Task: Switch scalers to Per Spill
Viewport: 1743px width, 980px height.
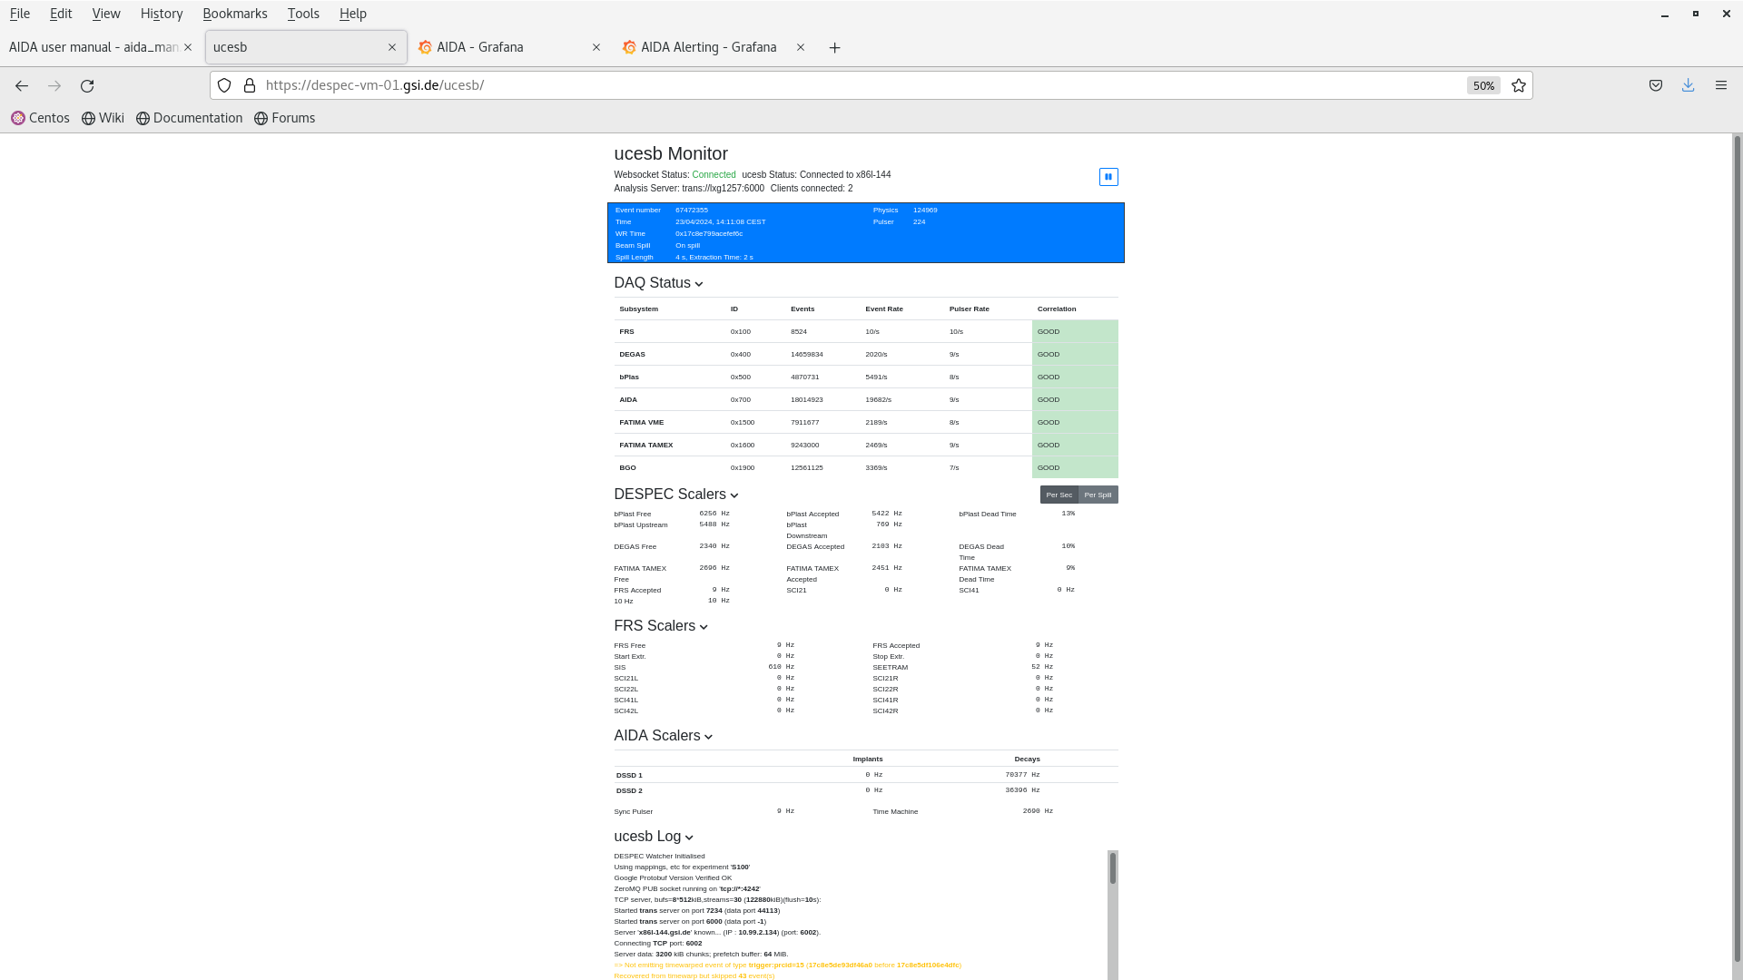Action: [1098, 495]
